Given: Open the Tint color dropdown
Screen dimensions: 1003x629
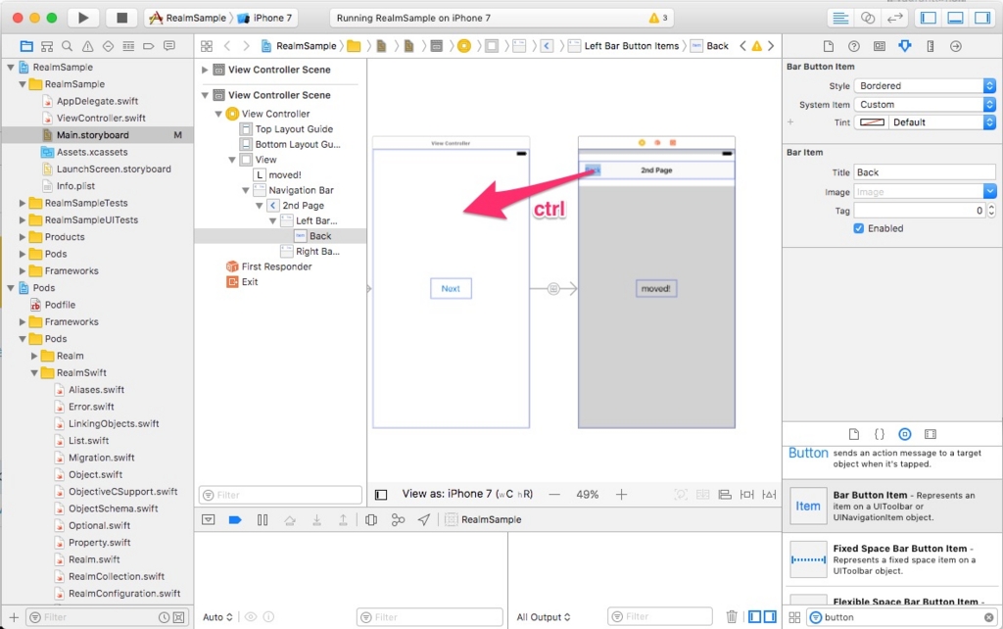Looking at the screenshot, I should (941, 122).
